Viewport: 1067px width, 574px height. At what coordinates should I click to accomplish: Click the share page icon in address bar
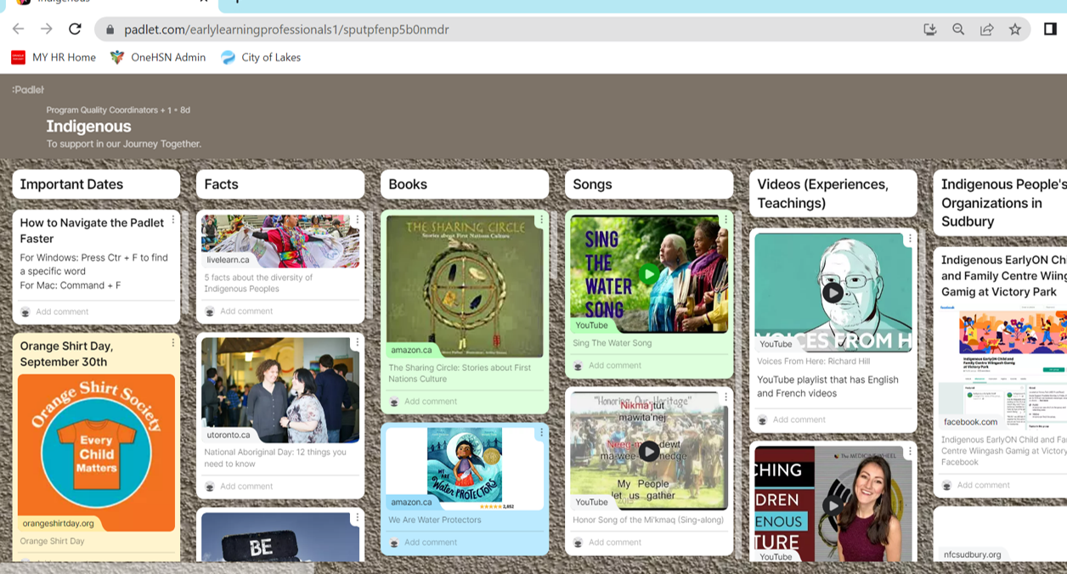coord(986,29)
